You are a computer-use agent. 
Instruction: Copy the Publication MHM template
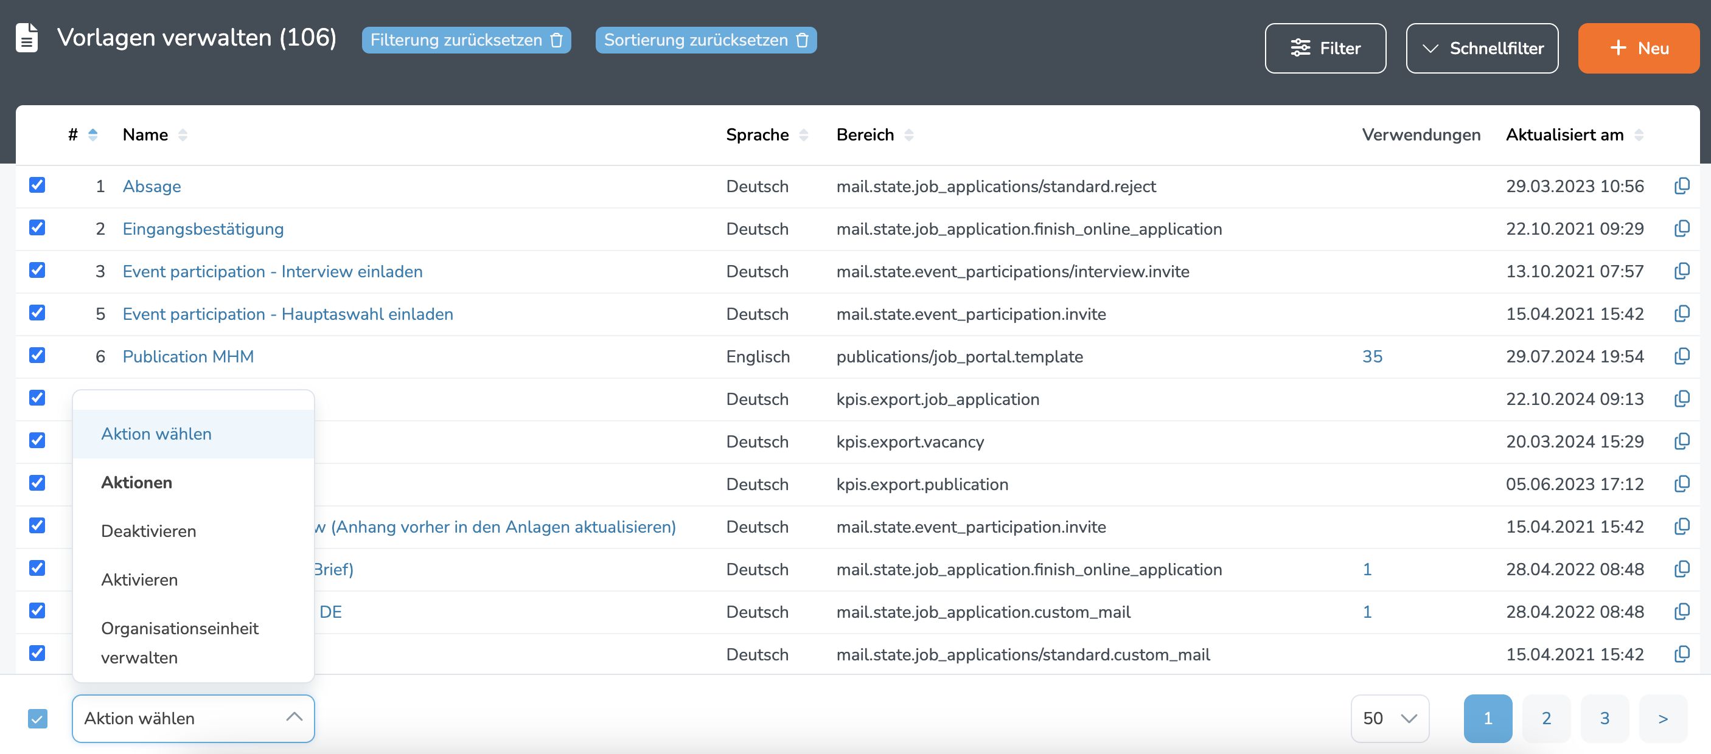point(1682,356)
